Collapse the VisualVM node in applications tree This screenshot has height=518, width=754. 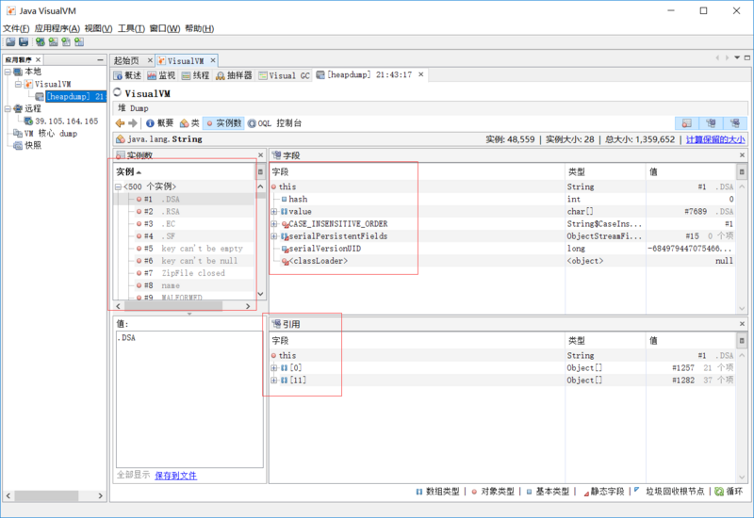[x=18, y=84]
